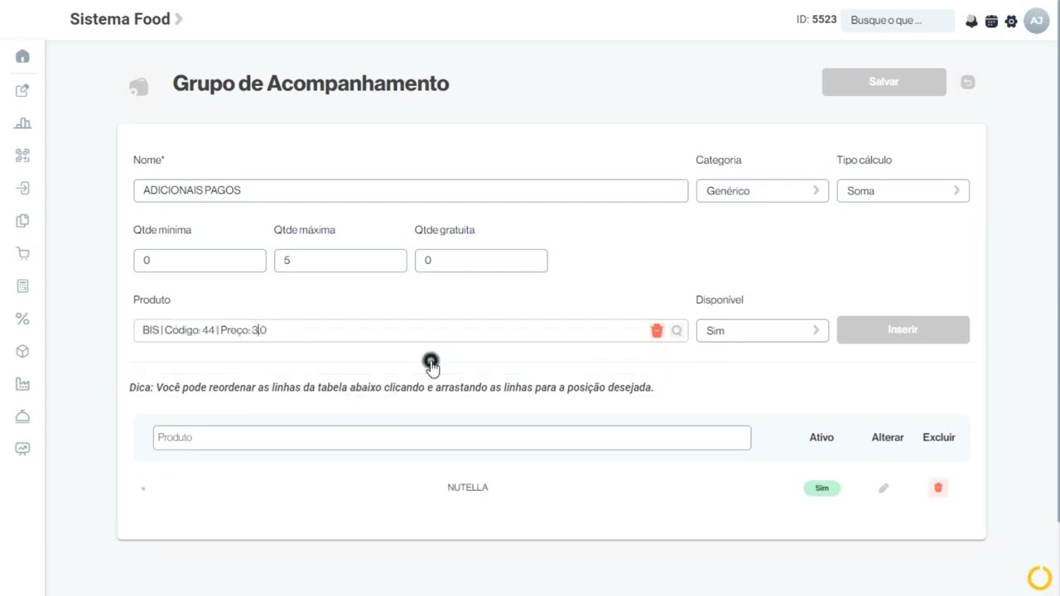Open the shopping cart sidebar icon
The width and height of the screenshot is (1060, 596).
pyautogui.click(x=22, y=253)
